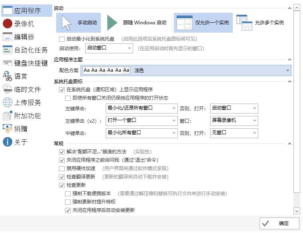
Task: Click the 录像机 red record icon
Action: point(8,23)
